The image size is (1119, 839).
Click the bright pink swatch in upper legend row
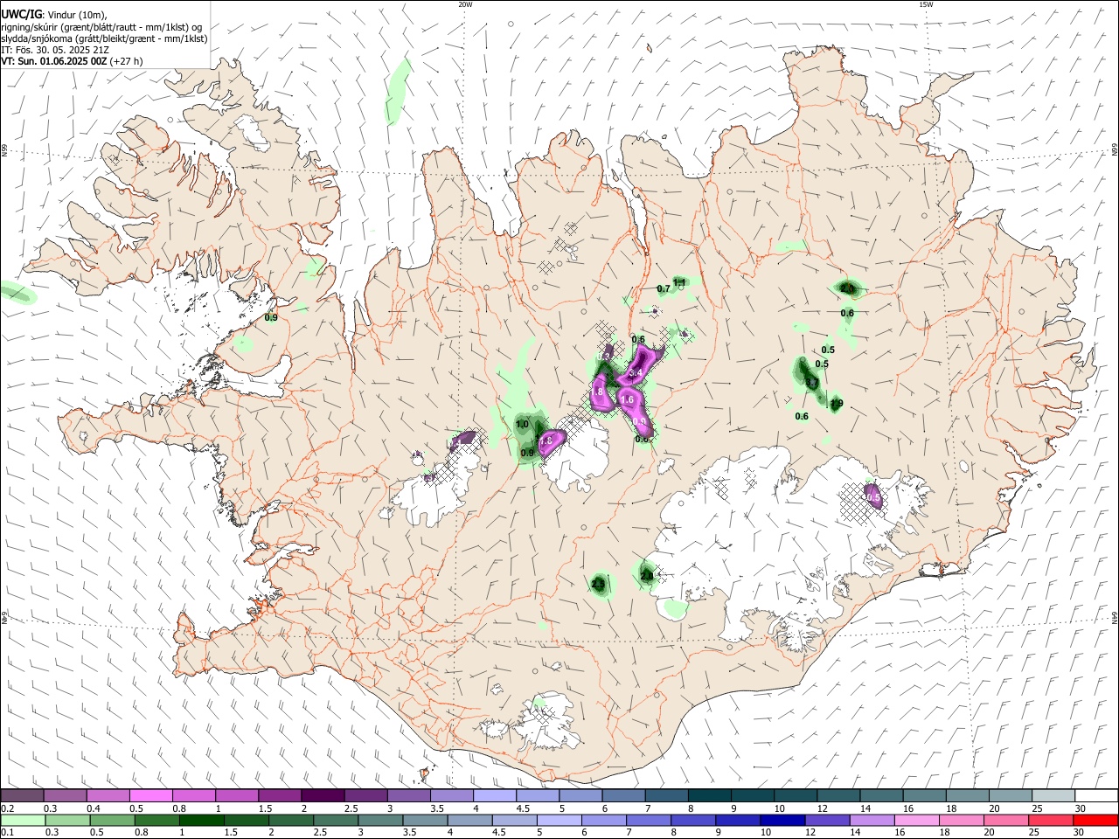(150, 795)
